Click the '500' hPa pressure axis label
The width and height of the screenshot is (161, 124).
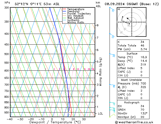click(x=7, y=54)
